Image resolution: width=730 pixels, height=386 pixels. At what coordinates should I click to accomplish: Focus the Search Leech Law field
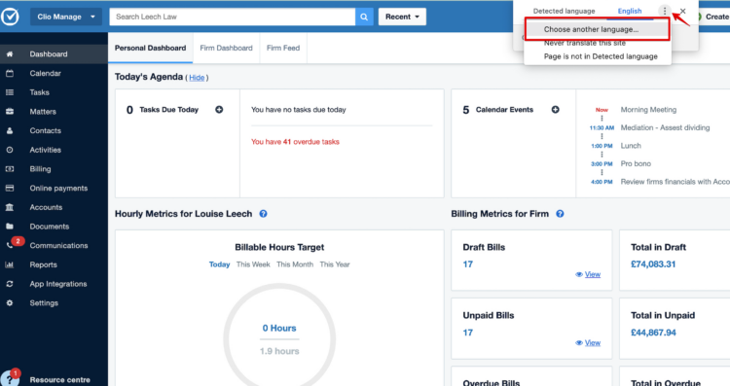[232, 17]
